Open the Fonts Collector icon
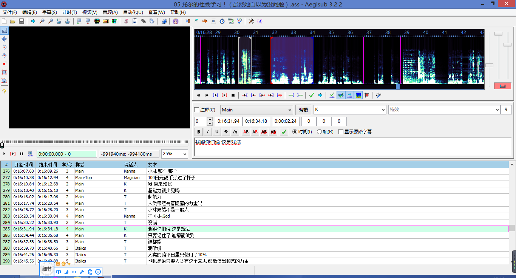 click(x=152, y=21)
